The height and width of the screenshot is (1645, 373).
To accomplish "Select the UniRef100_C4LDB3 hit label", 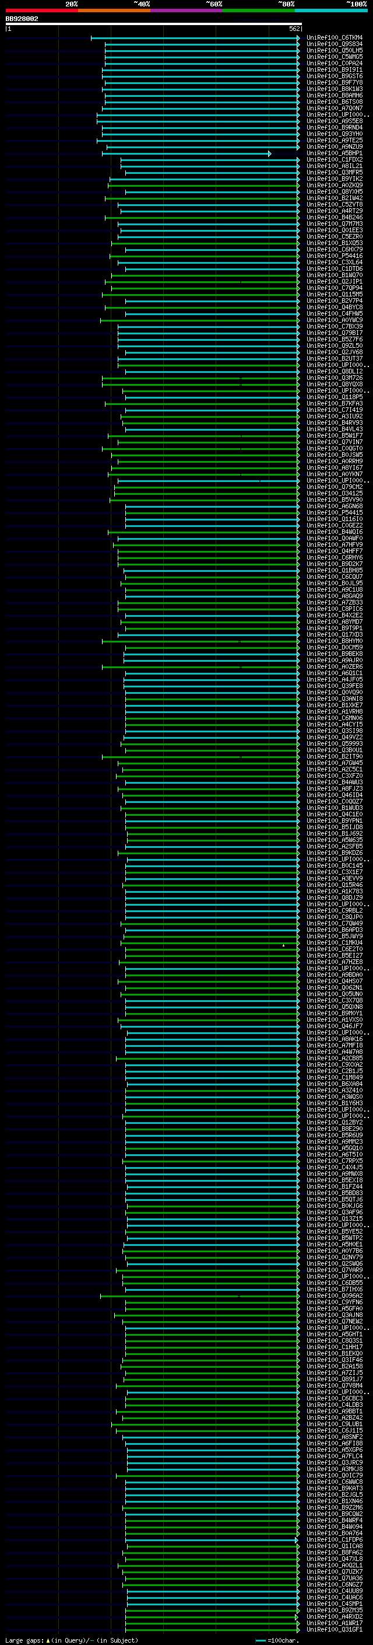I will (x=335, y=1405).
